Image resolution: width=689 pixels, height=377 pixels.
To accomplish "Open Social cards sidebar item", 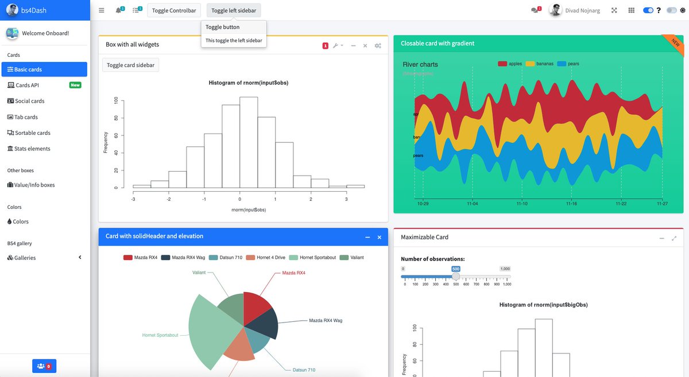I will click(x=45, y=101).
